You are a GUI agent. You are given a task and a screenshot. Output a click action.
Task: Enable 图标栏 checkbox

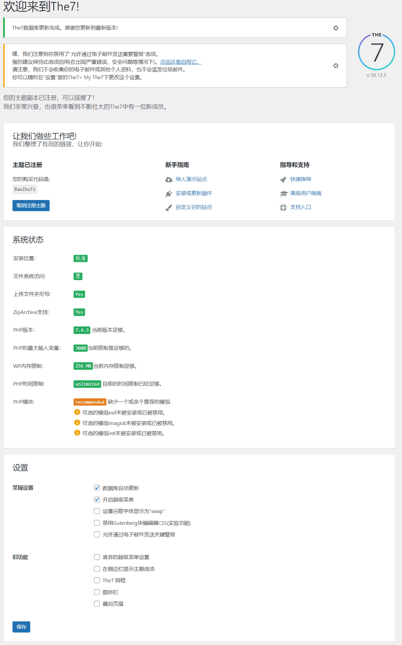tap(97, 592)
